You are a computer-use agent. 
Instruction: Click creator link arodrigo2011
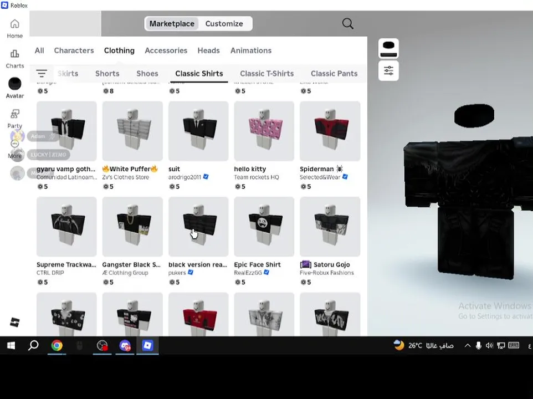tap(184, 177)
